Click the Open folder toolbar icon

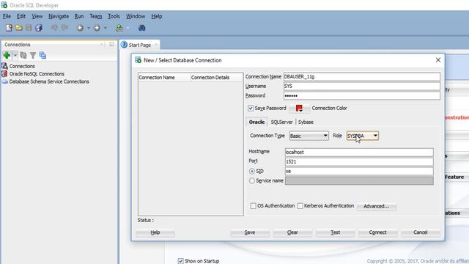[19, 28]
